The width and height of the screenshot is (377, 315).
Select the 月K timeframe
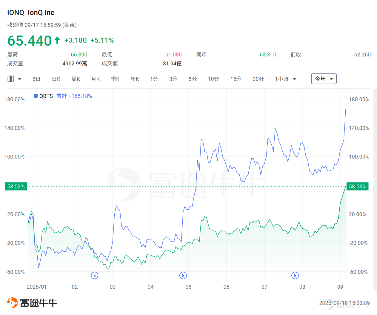(x=96, y=79)
